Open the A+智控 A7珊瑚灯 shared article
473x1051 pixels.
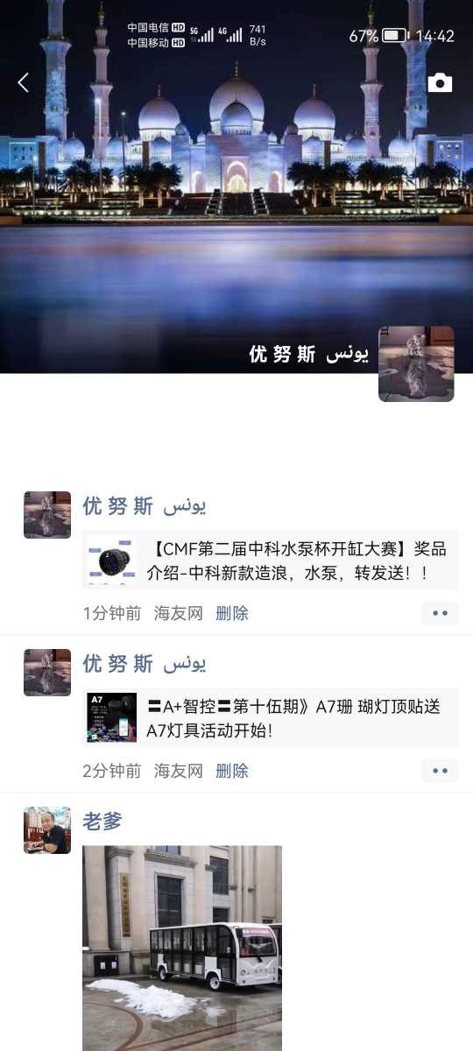(x=271, y=717)
